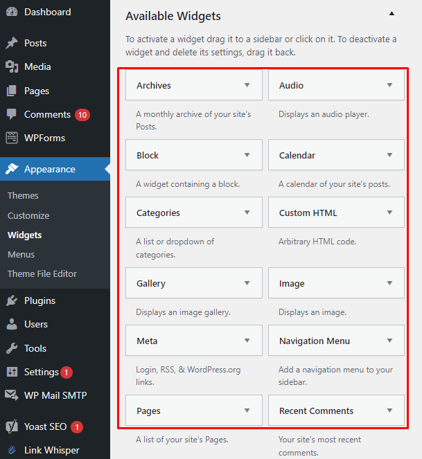Click the Gallery widget title
This screenshot has height=459, width=422.
pyautogui.click(x=151, y=284)
